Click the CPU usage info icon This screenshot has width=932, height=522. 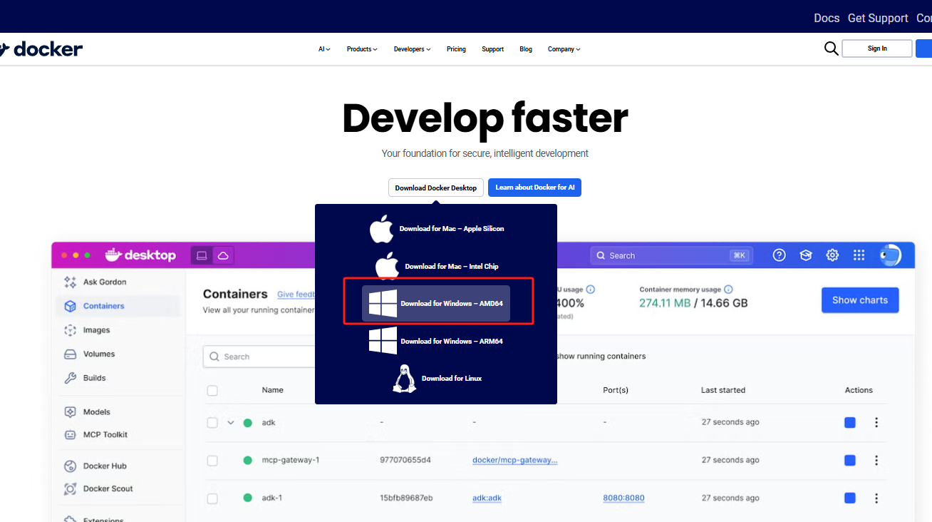coord(591,290)
